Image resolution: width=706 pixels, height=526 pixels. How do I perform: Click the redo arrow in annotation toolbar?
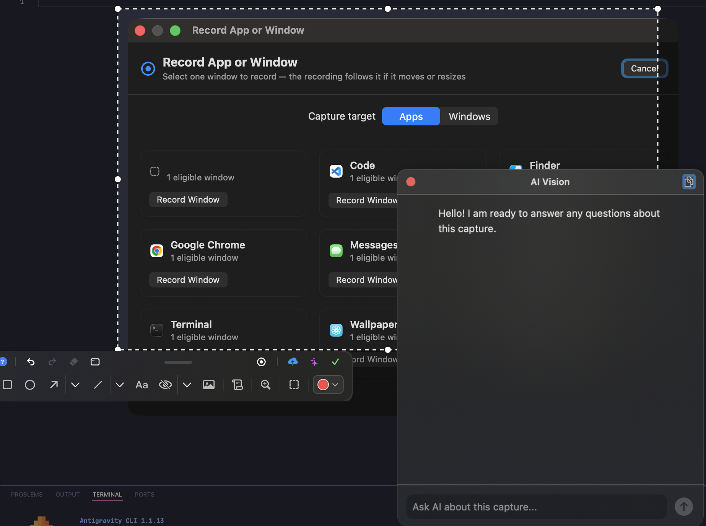[52, 362]
